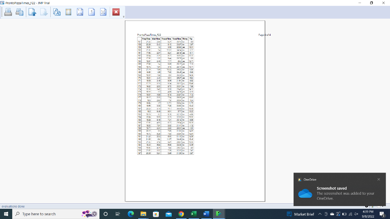Click the TotalTime column header

(x=177, y=39)
